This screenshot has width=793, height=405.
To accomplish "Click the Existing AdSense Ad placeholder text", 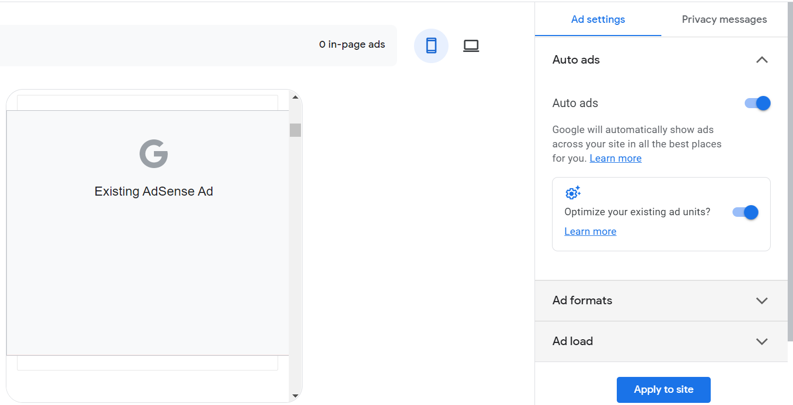I will tap(154, 191).
